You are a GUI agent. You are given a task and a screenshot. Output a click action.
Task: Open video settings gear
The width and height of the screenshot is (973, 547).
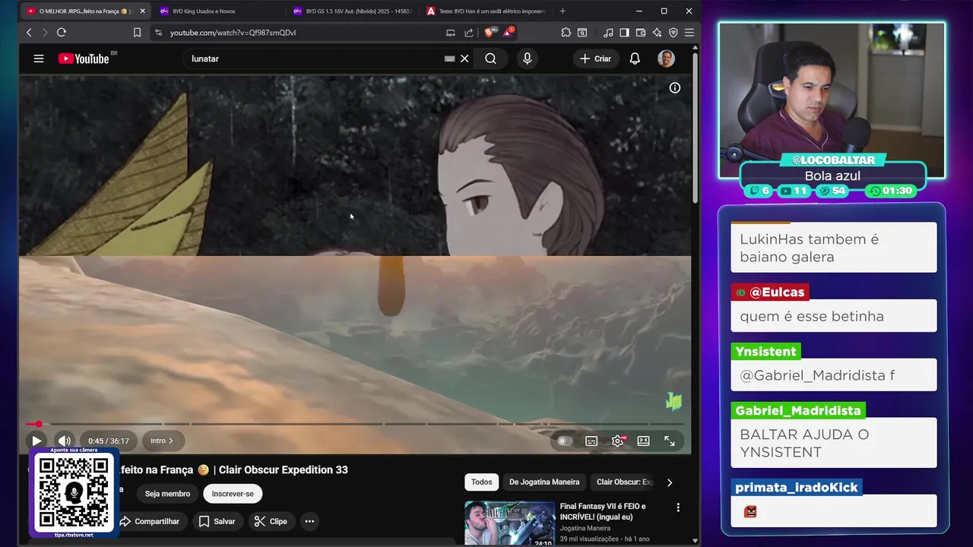click(617, 441)
